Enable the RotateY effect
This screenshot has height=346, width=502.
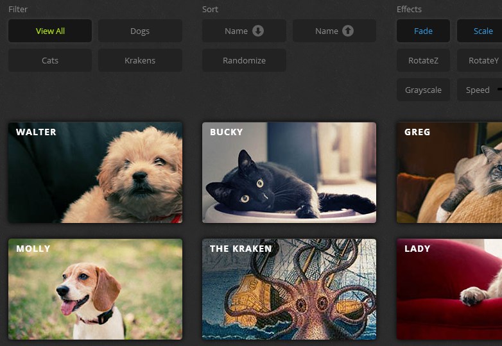480,61
